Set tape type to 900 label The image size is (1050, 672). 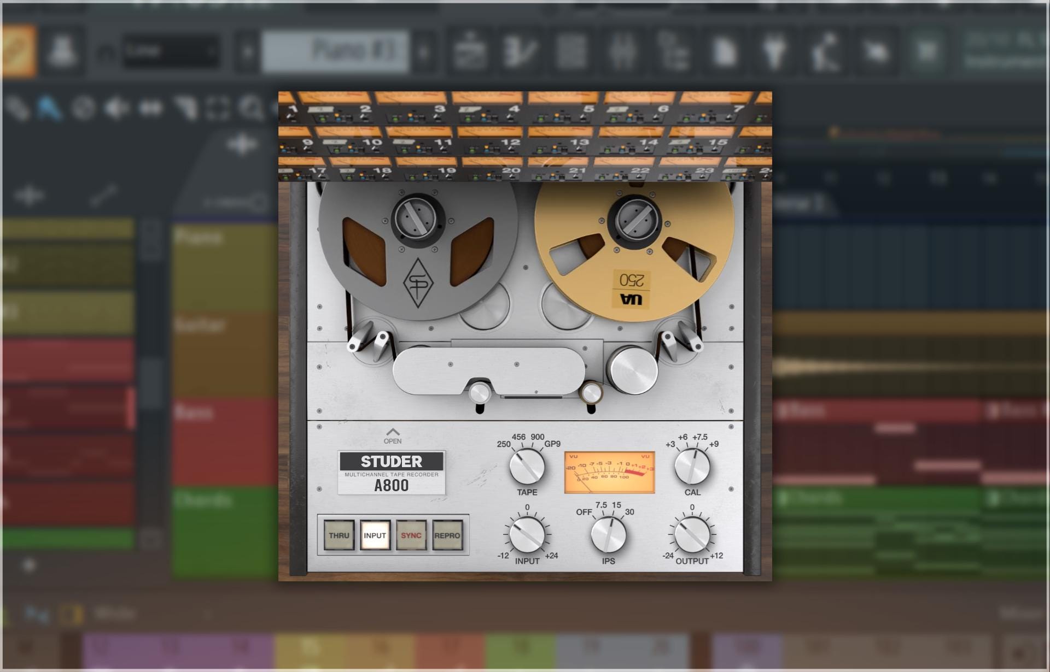pos(538,437)
